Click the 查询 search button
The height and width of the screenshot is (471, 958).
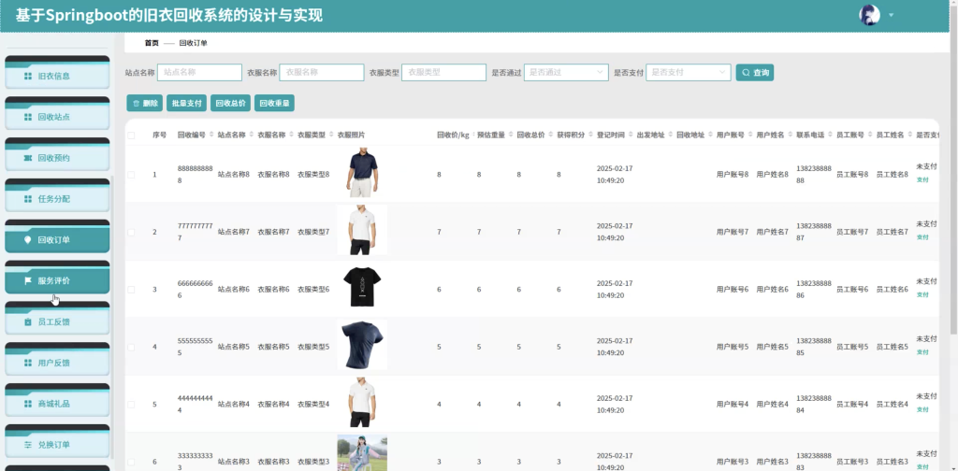(755, 72)
